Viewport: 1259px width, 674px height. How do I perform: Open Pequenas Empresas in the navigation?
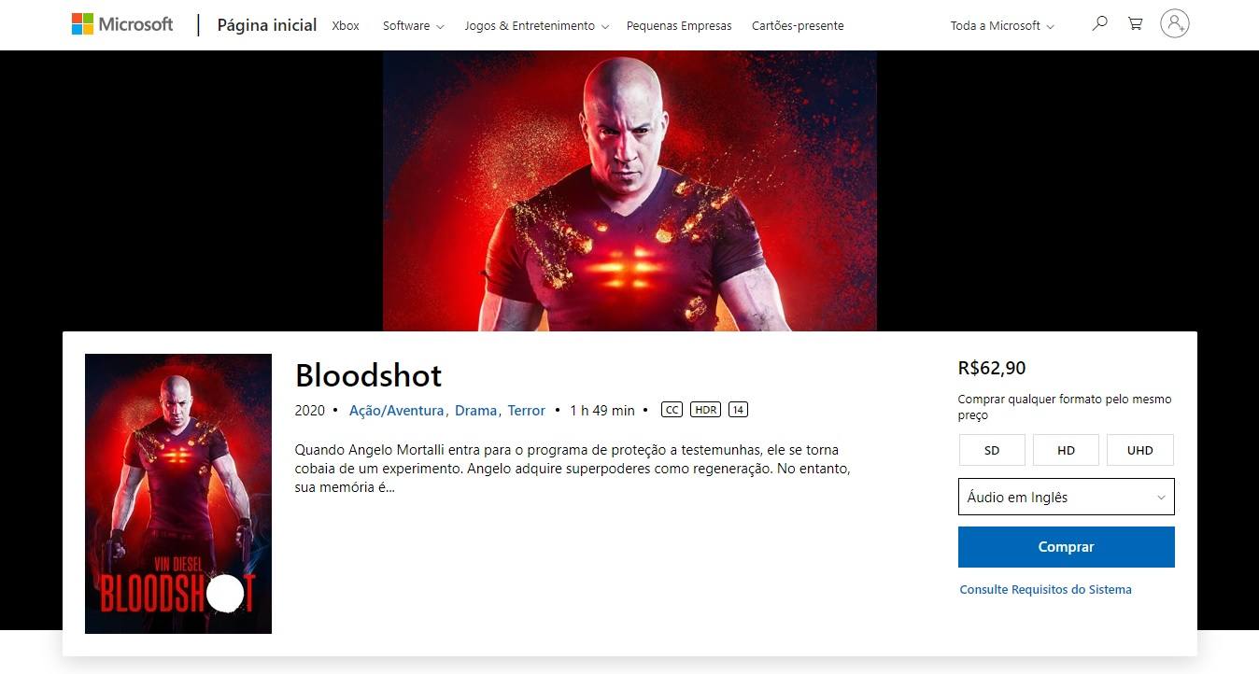point(679,25)
